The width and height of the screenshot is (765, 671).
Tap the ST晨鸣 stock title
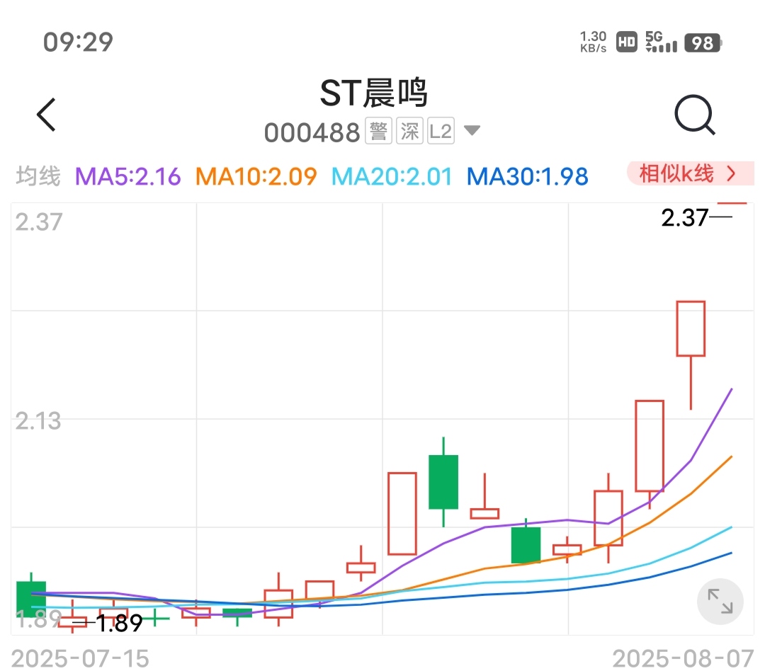(374, 93)
